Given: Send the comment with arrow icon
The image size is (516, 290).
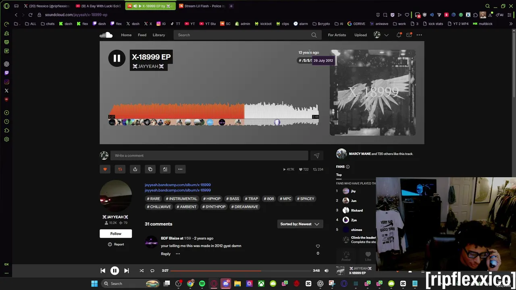Looking at the screenshot, I should [x=316, y=155].
